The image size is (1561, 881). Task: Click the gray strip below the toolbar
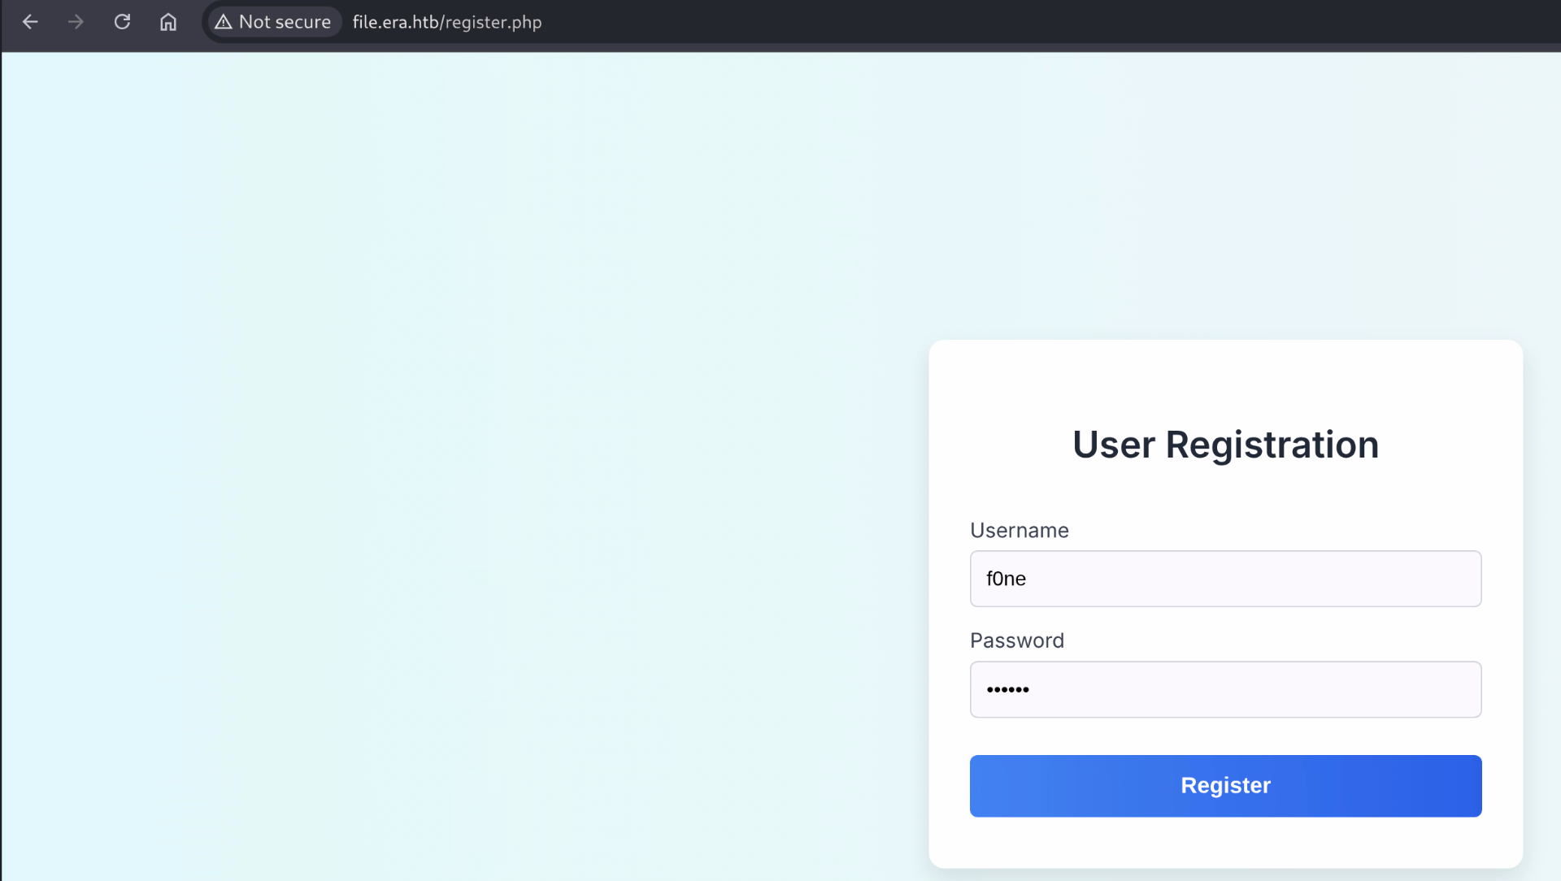(780, 48)
